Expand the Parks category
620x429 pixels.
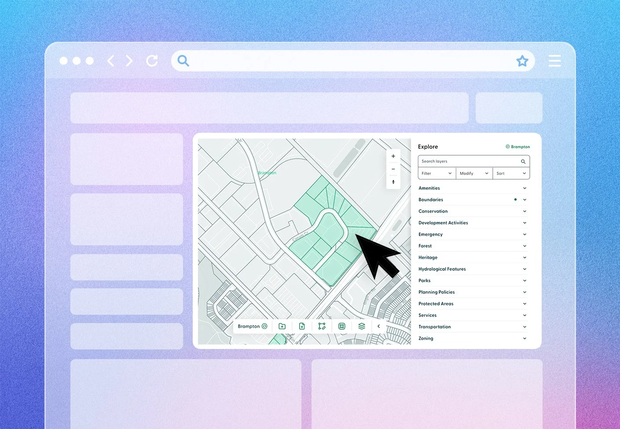(x=473, y=280)
